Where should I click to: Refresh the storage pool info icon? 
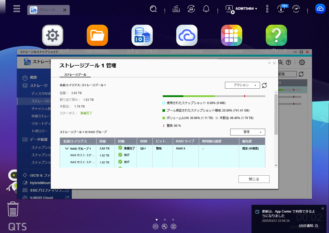264,85
